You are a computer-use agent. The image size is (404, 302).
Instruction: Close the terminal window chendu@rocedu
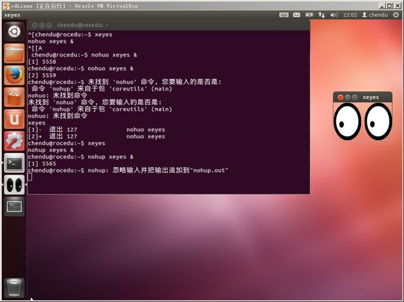35,25
